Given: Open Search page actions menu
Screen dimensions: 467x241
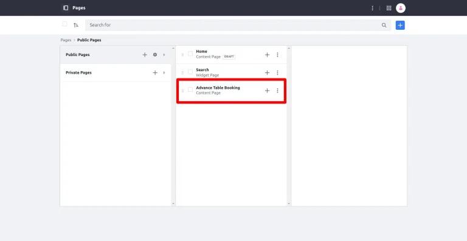Looking at the screenshot, I should coord(277,73).
